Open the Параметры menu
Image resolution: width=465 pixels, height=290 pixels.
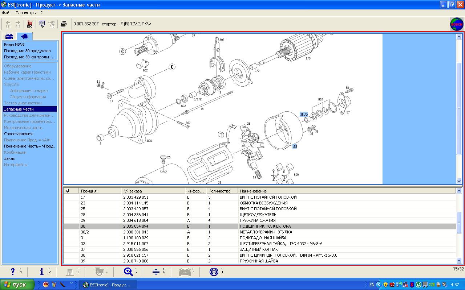(26, 13)
